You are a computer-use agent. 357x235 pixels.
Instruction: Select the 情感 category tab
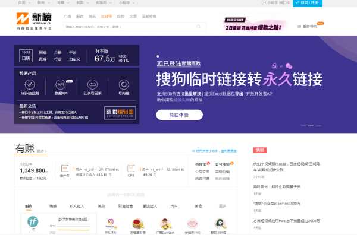pyautogui.click(x=53, y=206)
